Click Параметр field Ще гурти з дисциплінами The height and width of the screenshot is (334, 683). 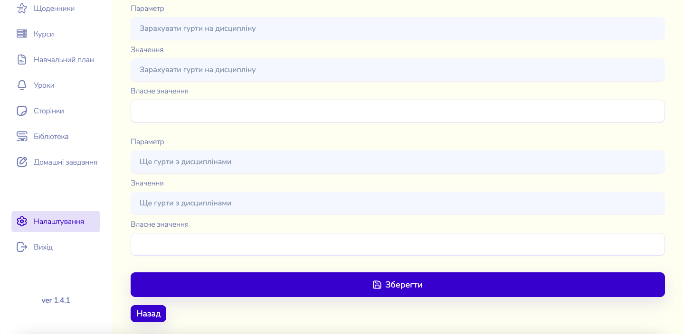click(398, 162)
